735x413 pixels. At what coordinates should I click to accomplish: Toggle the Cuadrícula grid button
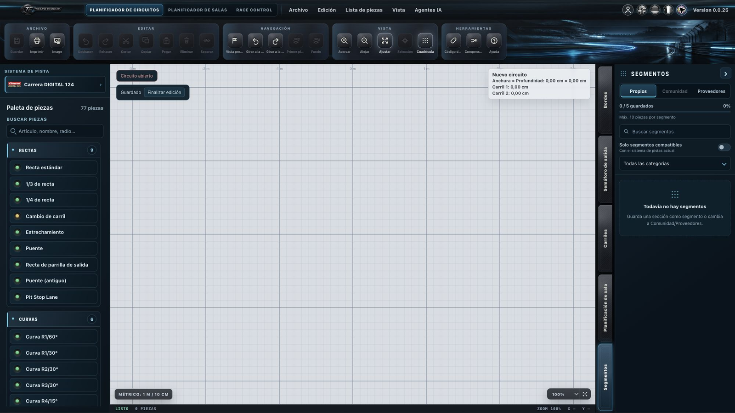coord(425,41)
